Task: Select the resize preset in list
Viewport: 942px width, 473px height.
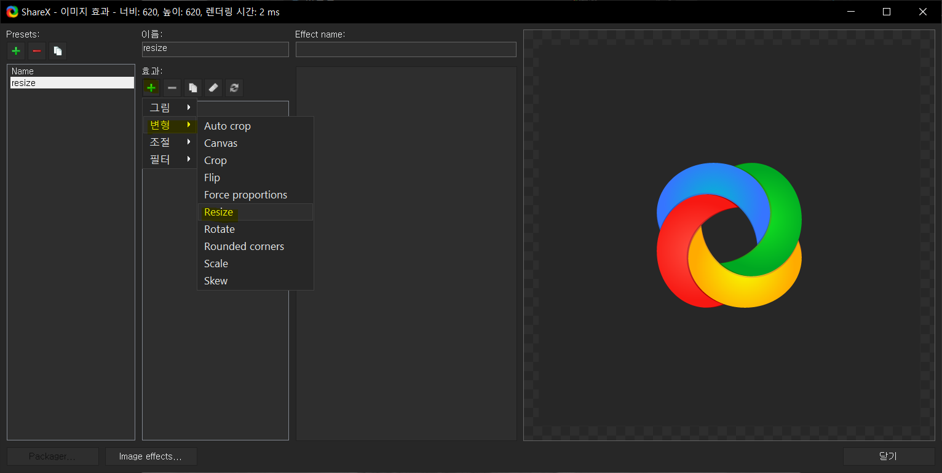Action: pos(72,83)
